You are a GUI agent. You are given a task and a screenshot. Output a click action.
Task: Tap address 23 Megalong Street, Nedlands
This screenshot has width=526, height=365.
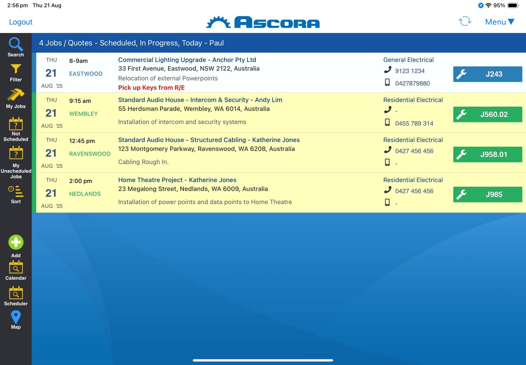193,189
